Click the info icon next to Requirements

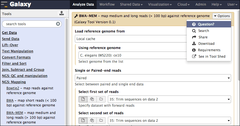pyautogui.click(x=194, y=50)
